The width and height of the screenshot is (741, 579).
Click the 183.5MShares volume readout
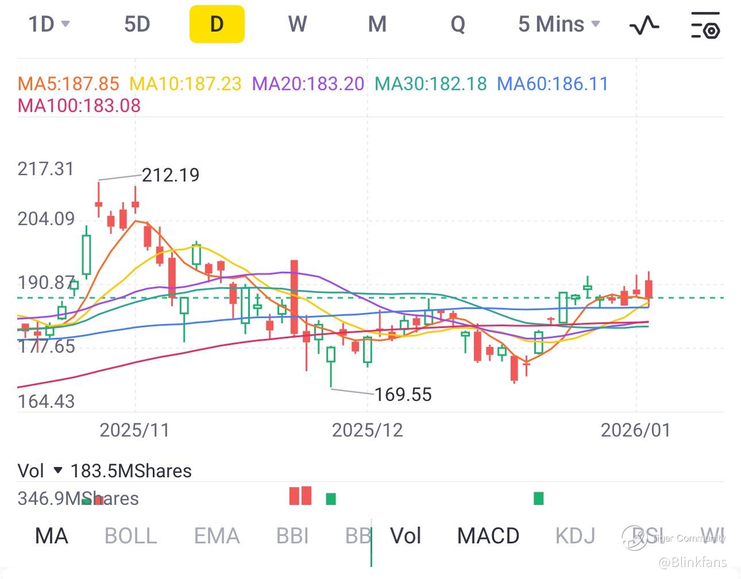pyautogui.click(x=131, y=471)
